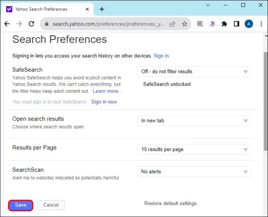The height and width of the screenshot is (217, 268).
Task: Open a new browser tab
Action: tap(102, 9)
